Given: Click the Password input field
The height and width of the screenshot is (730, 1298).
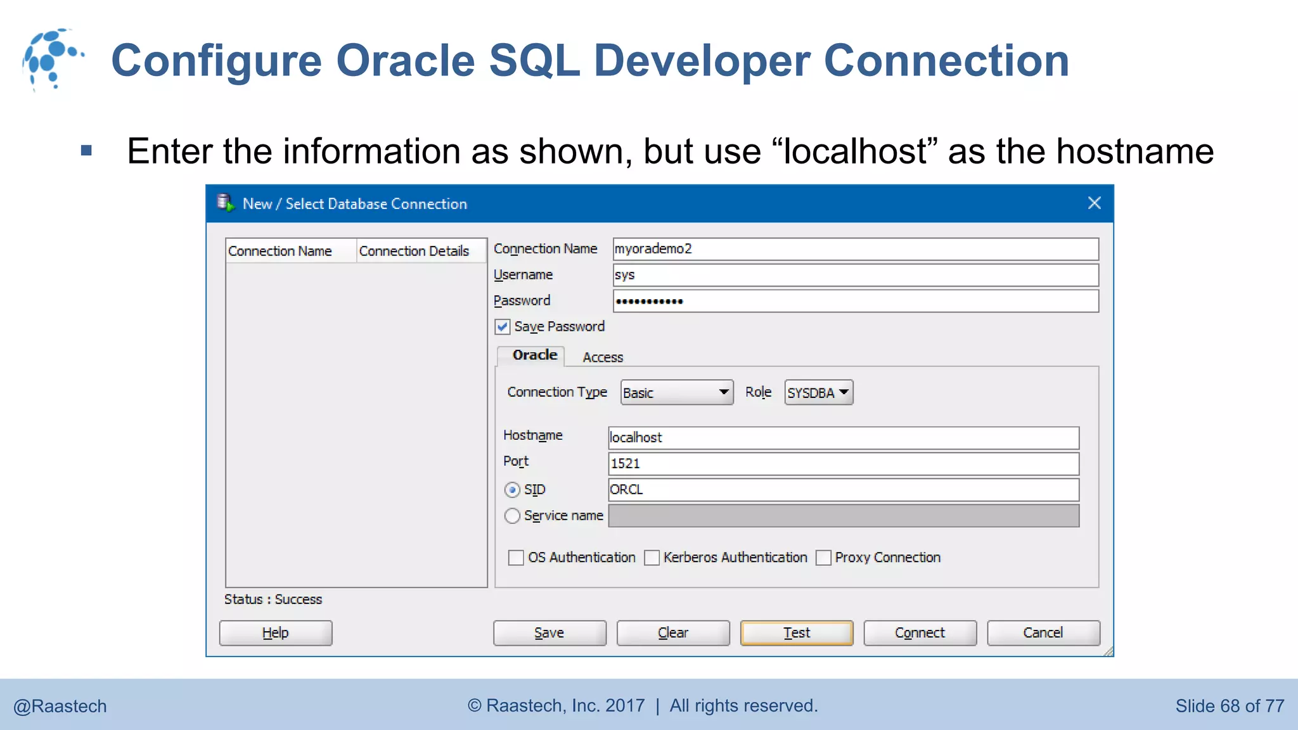Looking at the screenshot, I should click(x=856, y=301).
